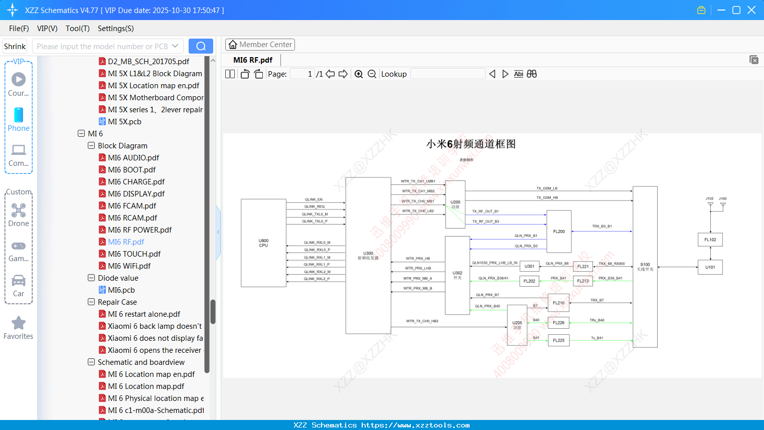Image resolution: width=764 pixels, height=430 pixels.
Task: Collapse the Repair Case folder
Action: click(91, 302)
